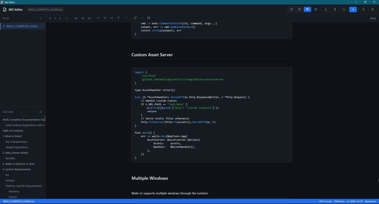Toggle the preview (eye) view mode

point(307,9)
